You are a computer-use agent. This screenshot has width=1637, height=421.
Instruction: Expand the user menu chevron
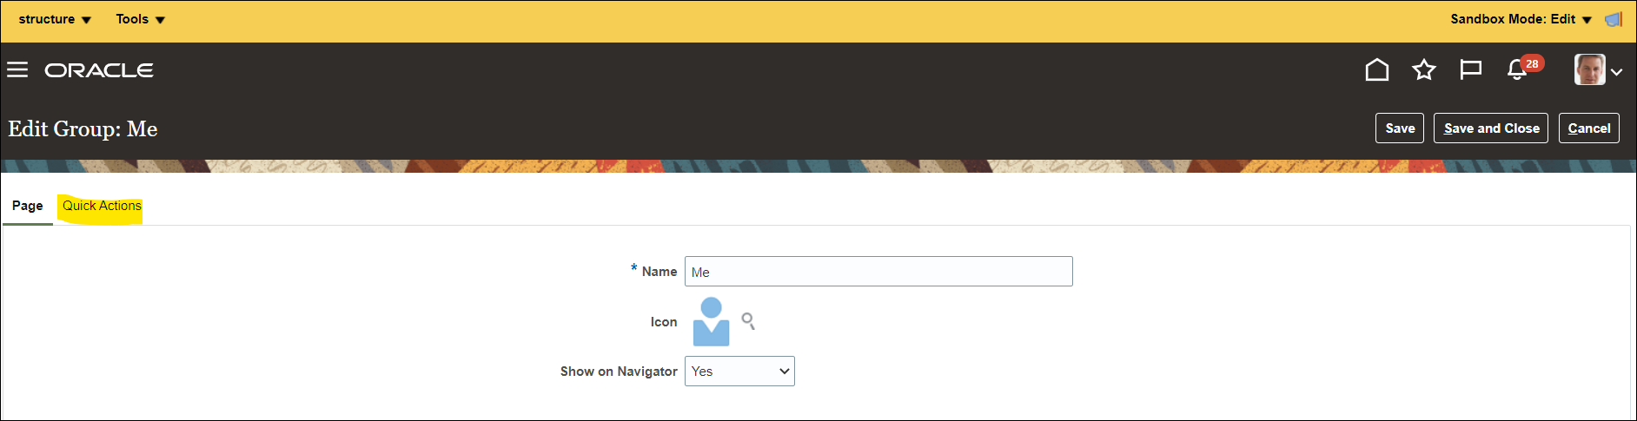pyautogui.click(x=1617, y=72)
